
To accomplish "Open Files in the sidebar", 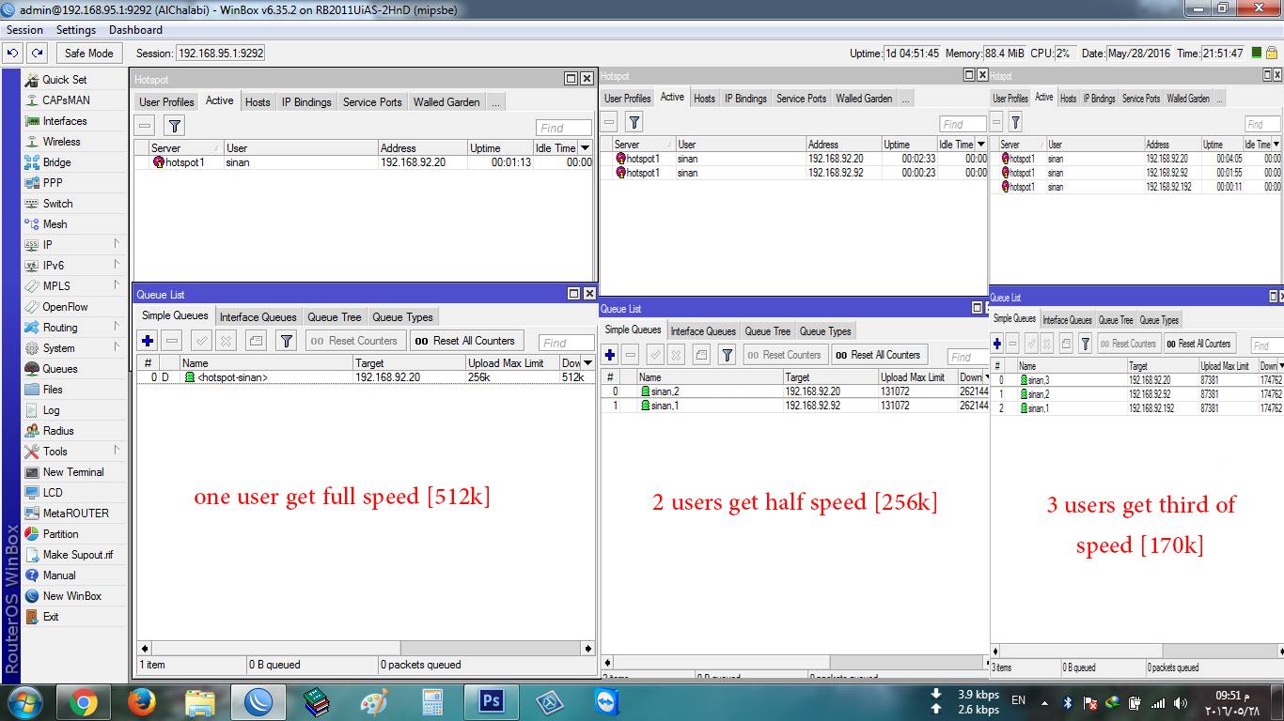I will (x=53, y=390).
